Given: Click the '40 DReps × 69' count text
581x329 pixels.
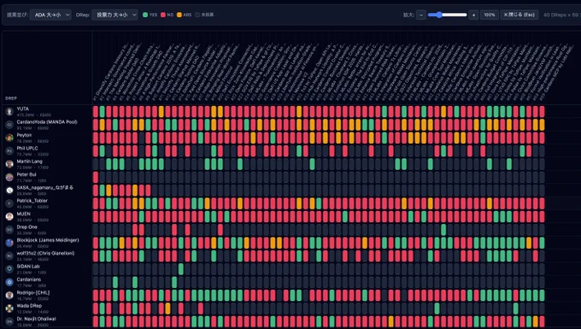Looking at the screenshot, I should click(561, 15).
